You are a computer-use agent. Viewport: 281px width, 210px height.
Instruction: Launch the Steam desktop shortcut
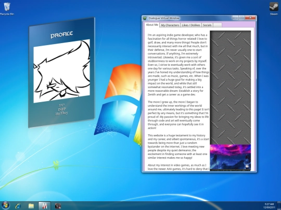coord(274,9)
